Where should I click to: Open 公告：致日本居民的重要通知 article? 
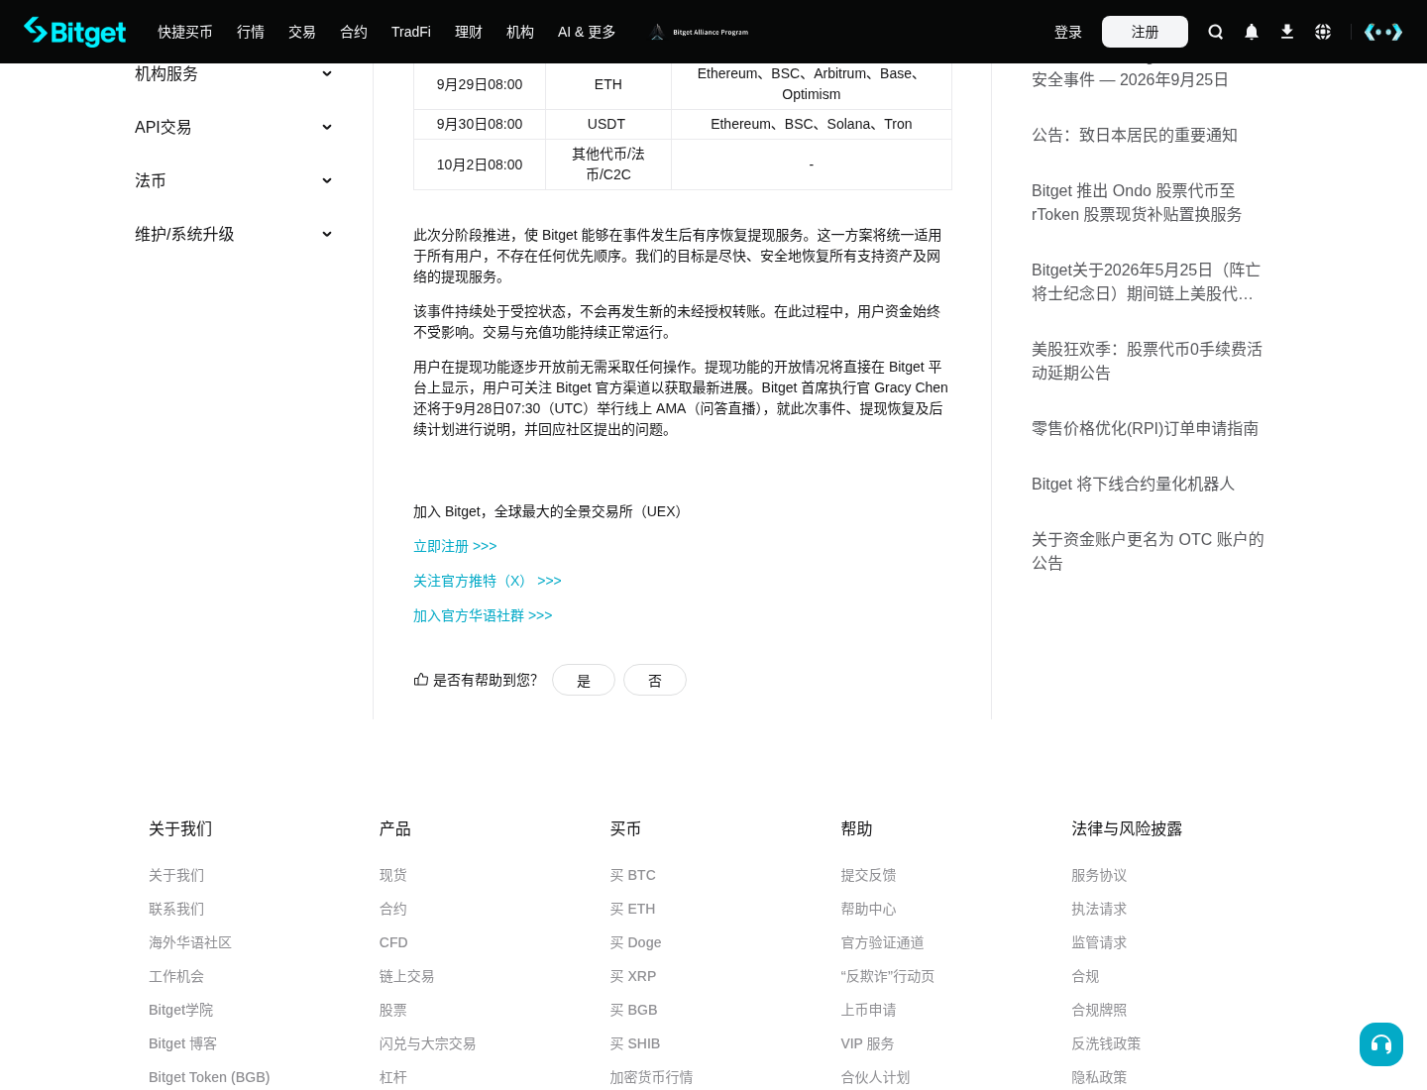(x=1135, y=135)
